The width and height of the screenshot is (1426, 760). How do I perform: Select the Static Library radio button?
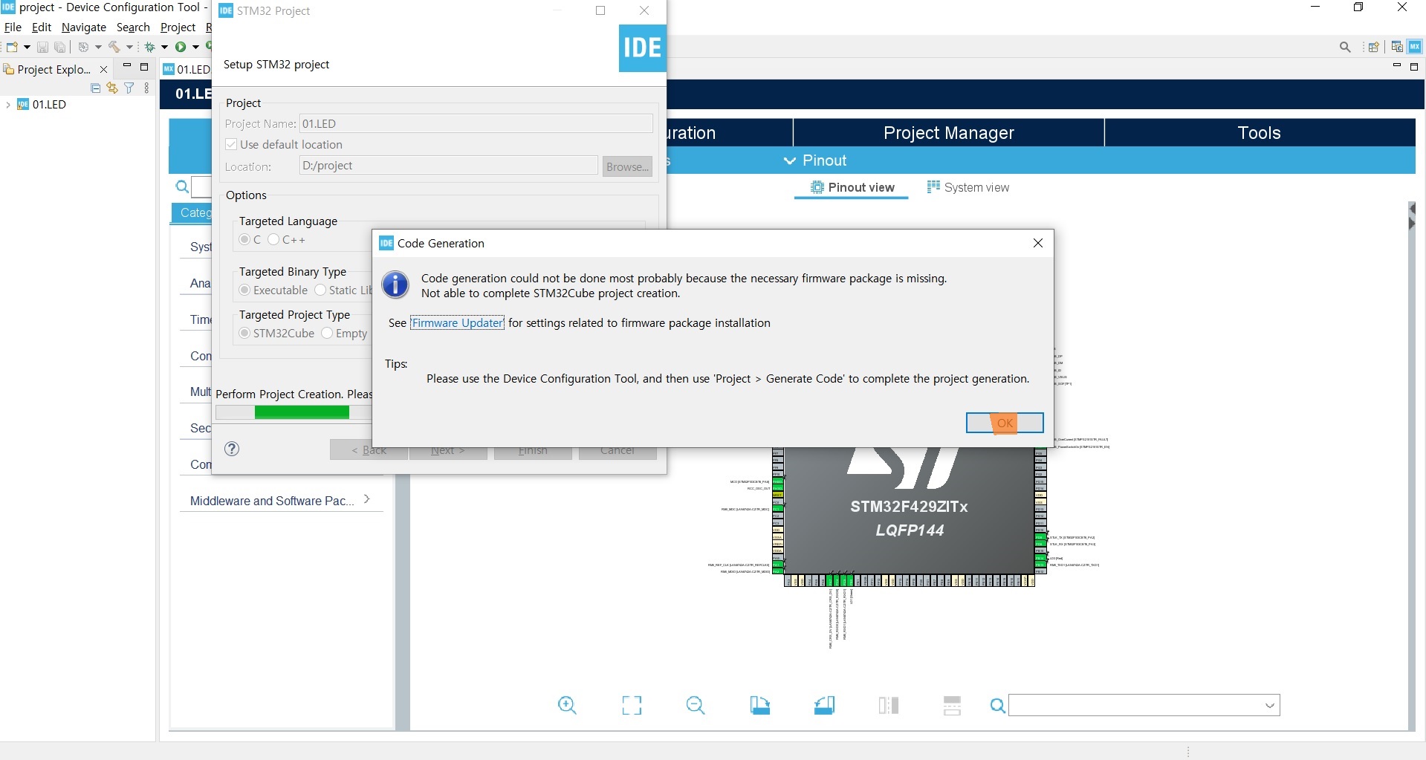coord(320,290)
